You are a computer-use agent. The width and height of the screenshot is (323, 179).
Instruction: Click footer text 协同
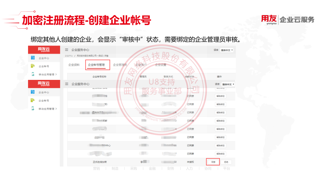click(x=208, y=169)
